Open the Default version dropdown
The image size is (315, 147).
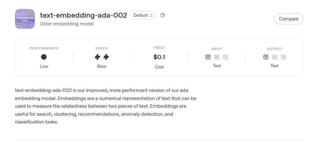[x=143, y=15]
